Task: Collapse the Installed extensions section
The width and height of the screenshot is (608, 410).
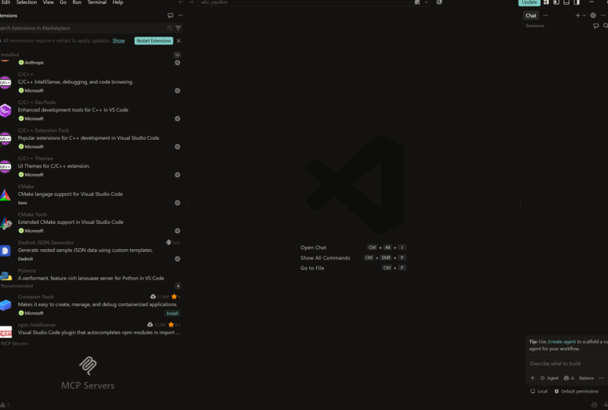Action: (x=91, y=55)
